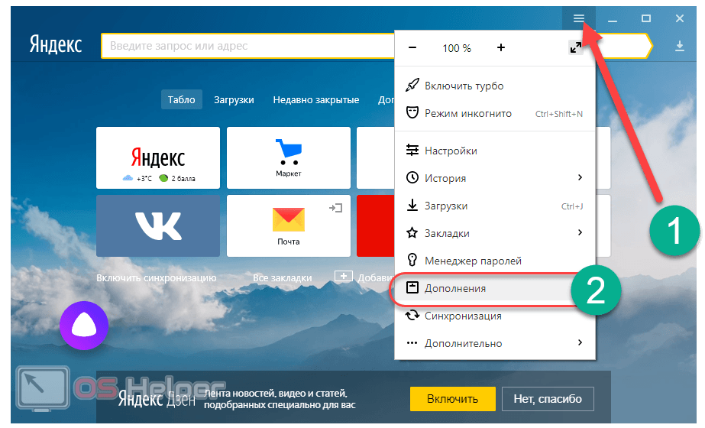Image resolution: width=705 pixels, height=428 pixels.
Task: Switch to the Табло tab
Action: pos(182,99)
